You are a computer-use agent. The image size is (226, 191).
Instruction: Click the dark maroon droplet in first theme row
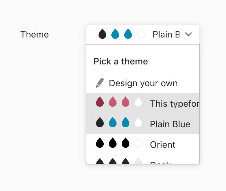point(100,102)
